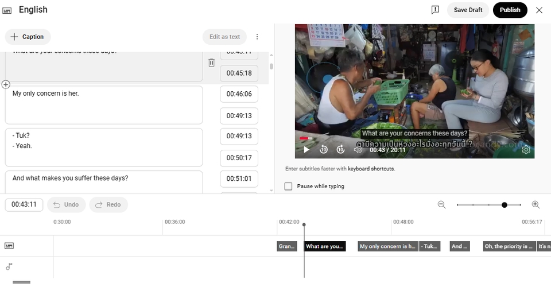Image resolution: width=551 pixels, height=299 pixels.
Task: Change the 00:49:13 end time of 'My only concern'
Action: click(x=239, y=116)
